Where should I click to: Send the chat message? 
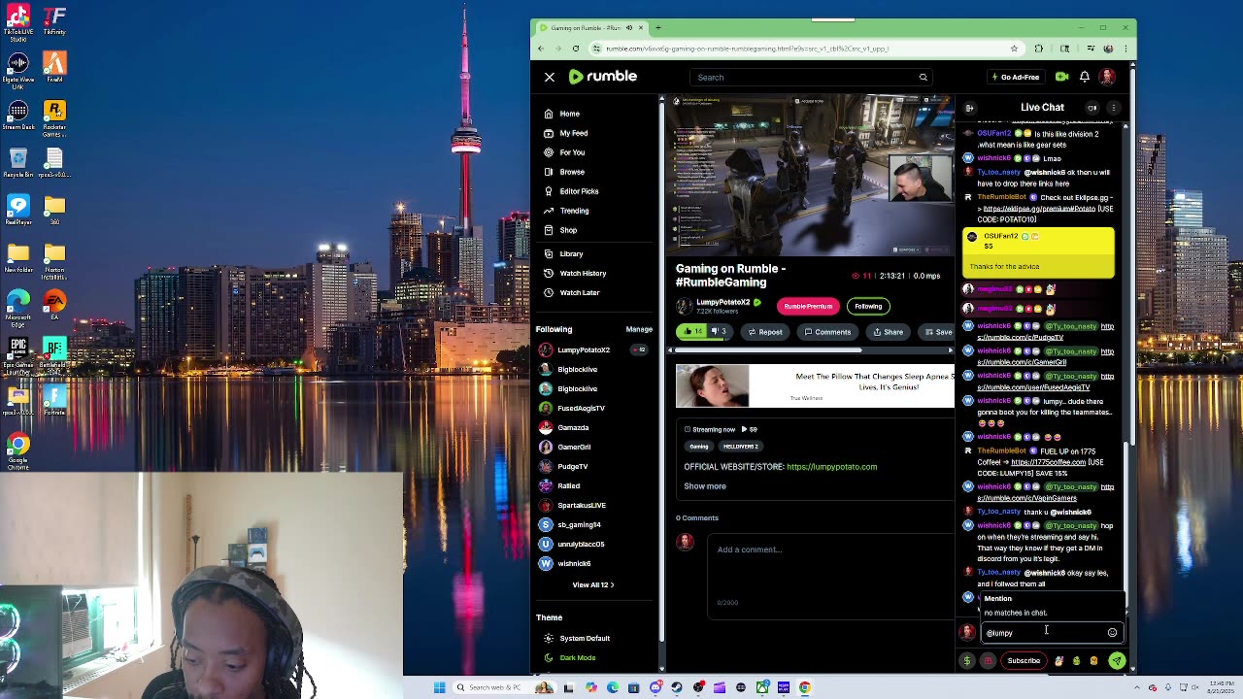(x=1117, y=661)
